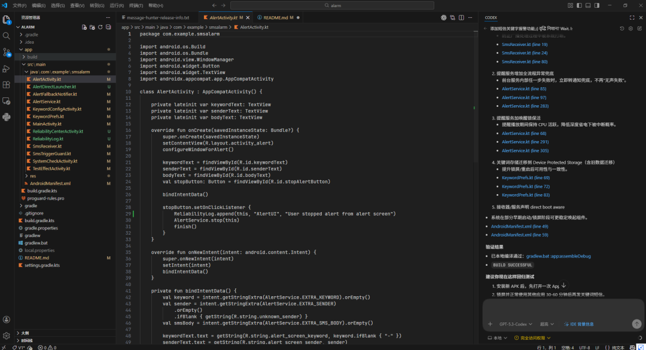Open the 完全访问权限 permissions dropdown
The width and height of the screenshot is (646, 350).
point(532,338)
